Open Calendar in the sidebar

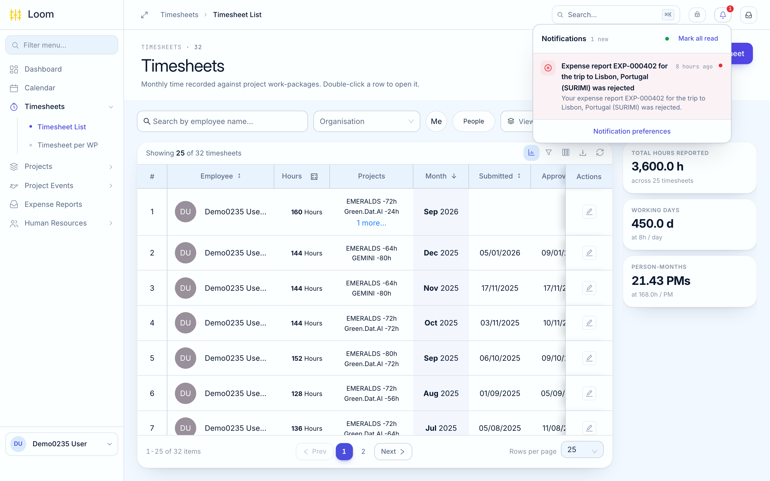[x=62, y=88]
